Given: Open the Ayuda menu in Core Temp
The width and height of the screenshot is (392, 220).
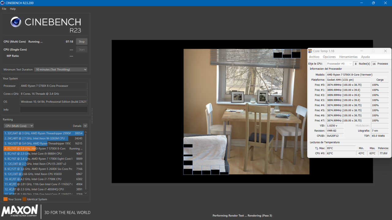Looking at the screenshot, I should (365, 57).
